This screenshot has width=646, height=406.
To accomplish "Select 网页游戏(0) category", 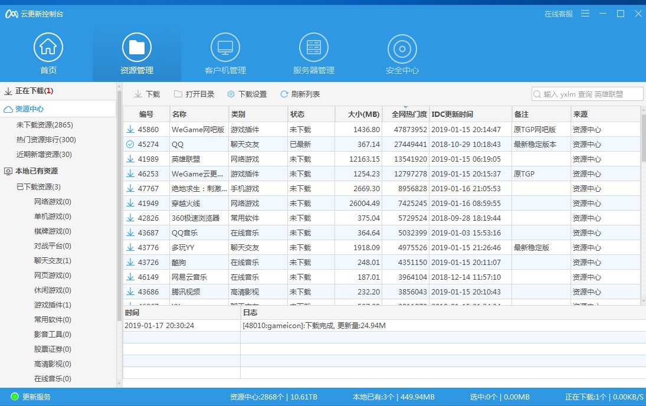I will (53, 276).
